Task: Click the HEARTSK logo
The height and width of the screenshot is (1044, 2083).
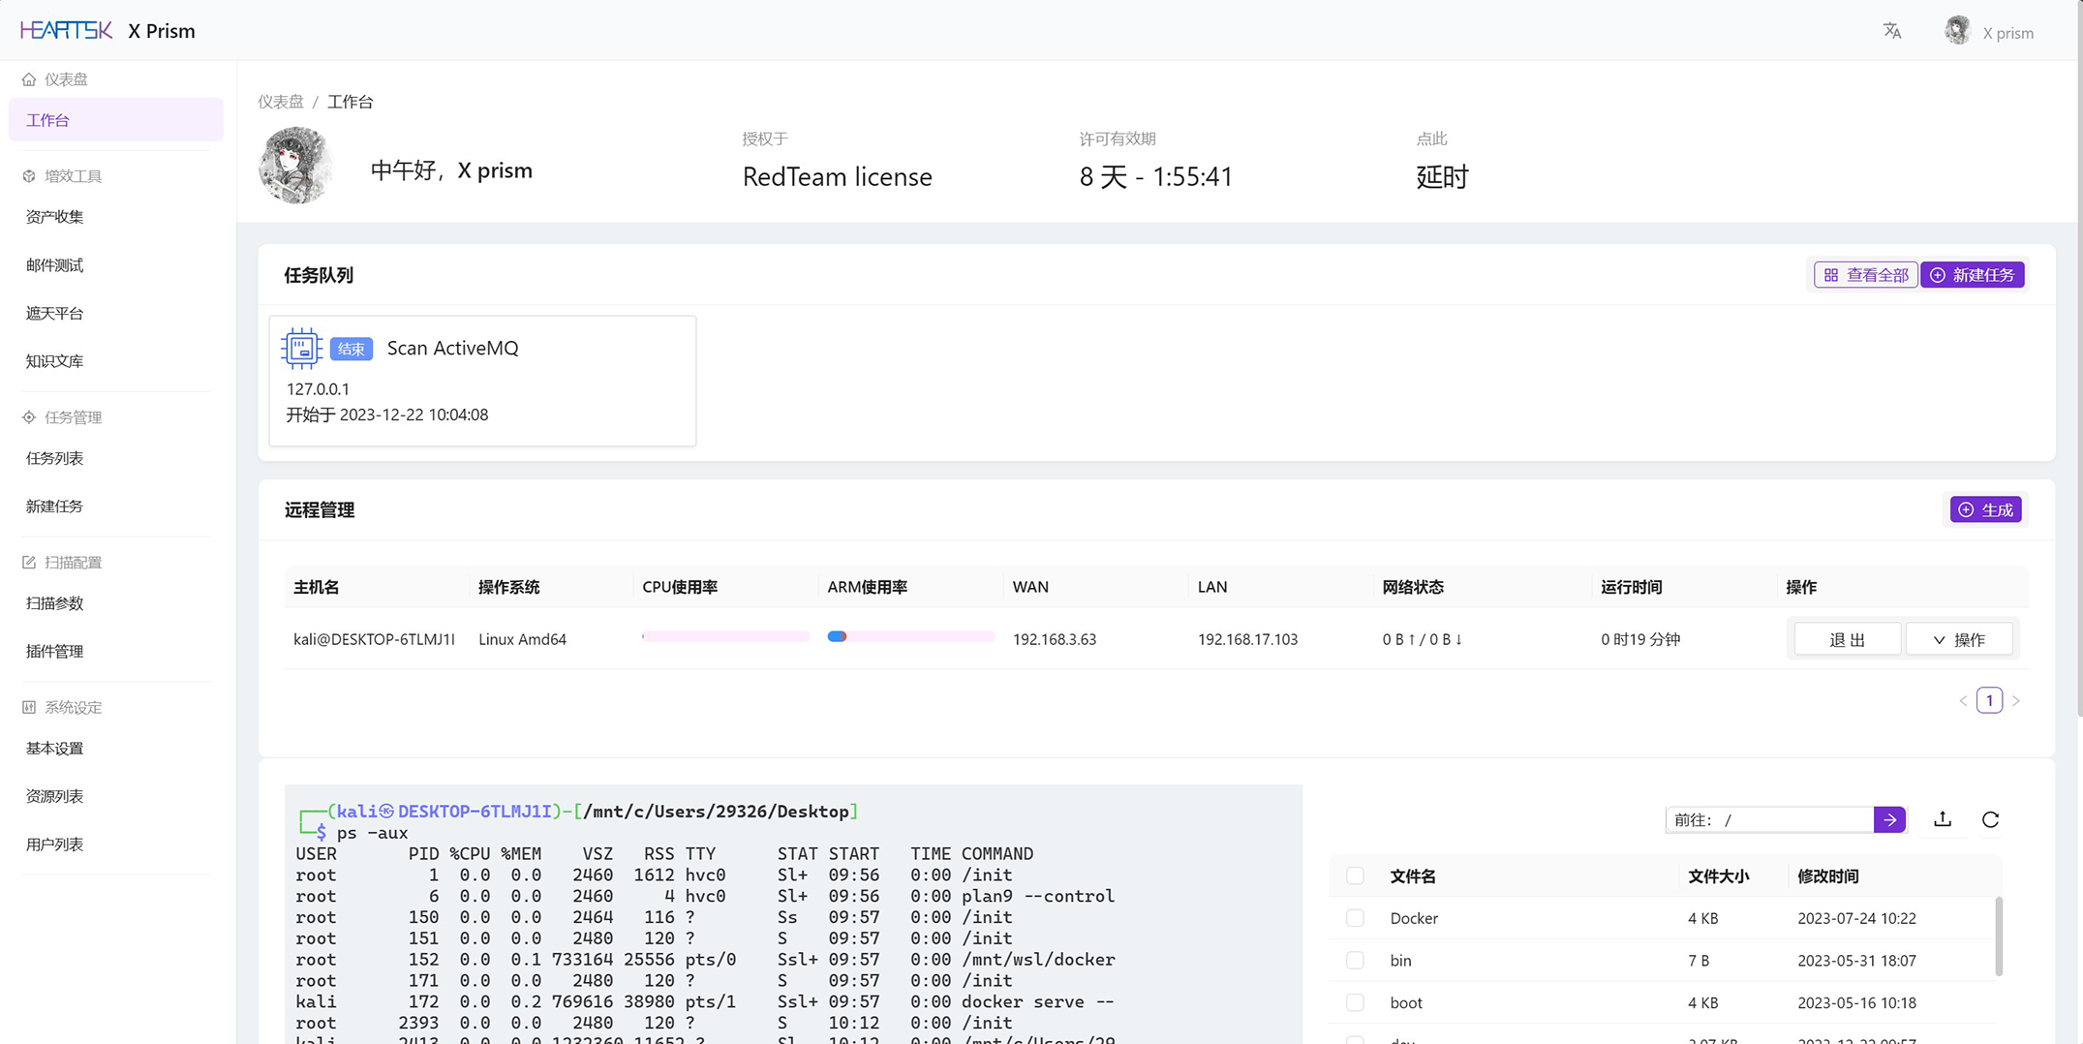Action: point(66,31)
